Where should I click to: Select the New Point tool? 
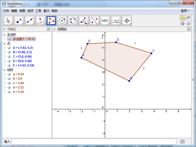(x=19, y=21)
